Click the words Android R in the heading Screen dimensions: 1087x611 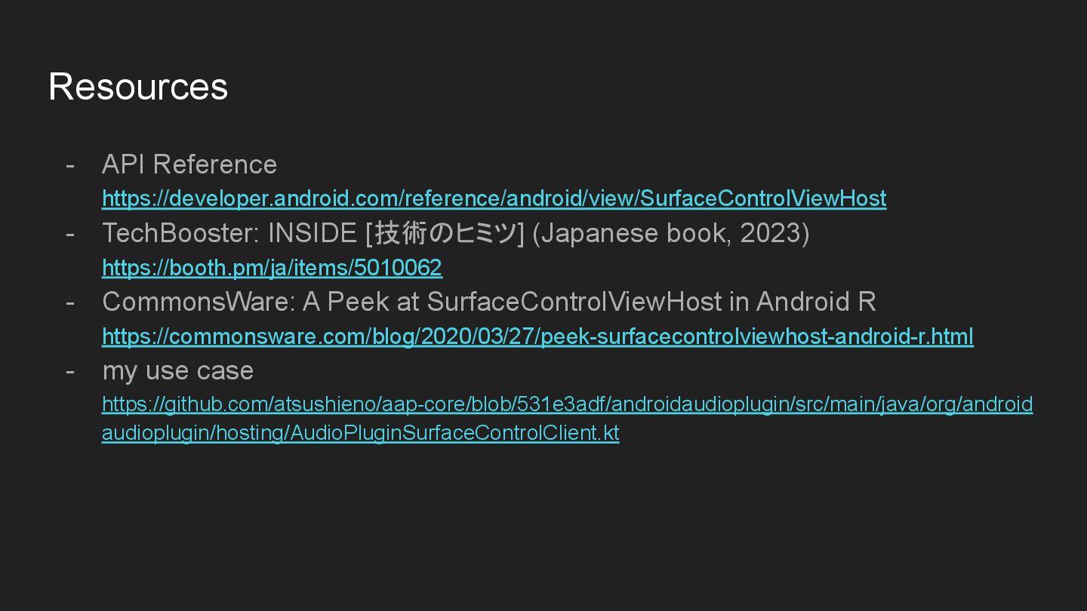point(815,302)
